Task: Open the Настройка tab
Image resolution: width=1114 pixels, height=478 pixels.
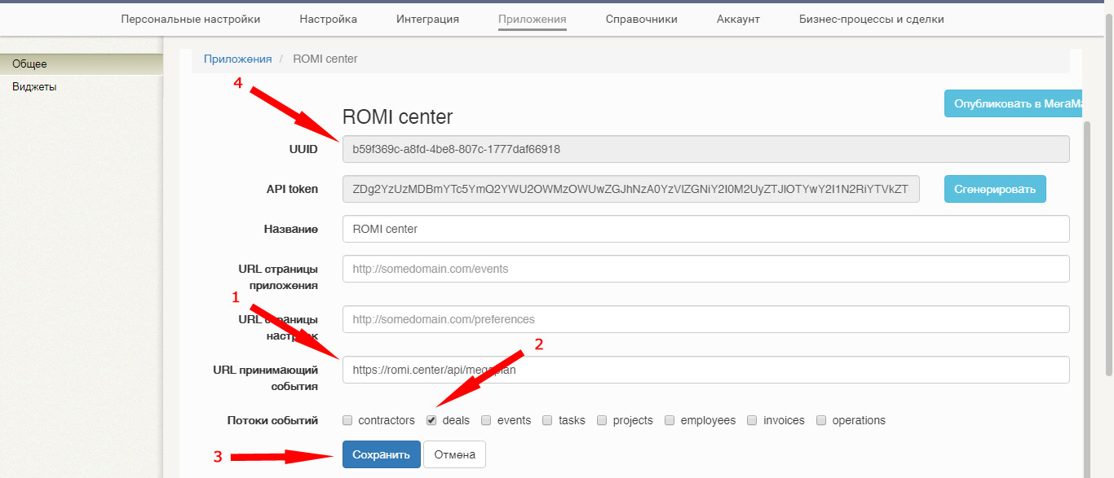Action: (328, 19)
